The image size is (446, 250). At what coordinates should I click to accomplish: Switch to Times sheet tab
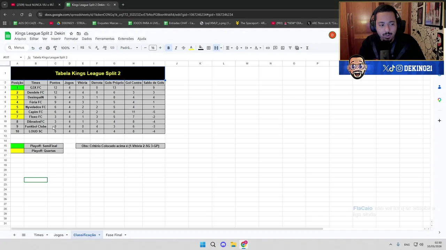tap(39, 235)
